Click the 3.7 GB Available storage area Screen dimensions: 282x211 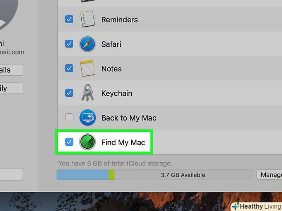tap(183, 175)
